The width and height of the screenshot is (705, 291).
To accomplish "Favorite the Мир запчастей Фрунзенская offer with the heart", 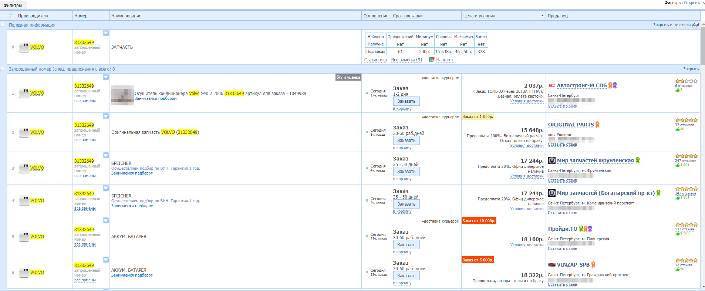I will click(x=106, y=155).
